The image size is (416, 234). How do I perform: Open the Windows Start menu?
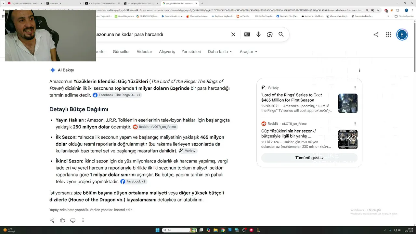(x=158, y=230)
